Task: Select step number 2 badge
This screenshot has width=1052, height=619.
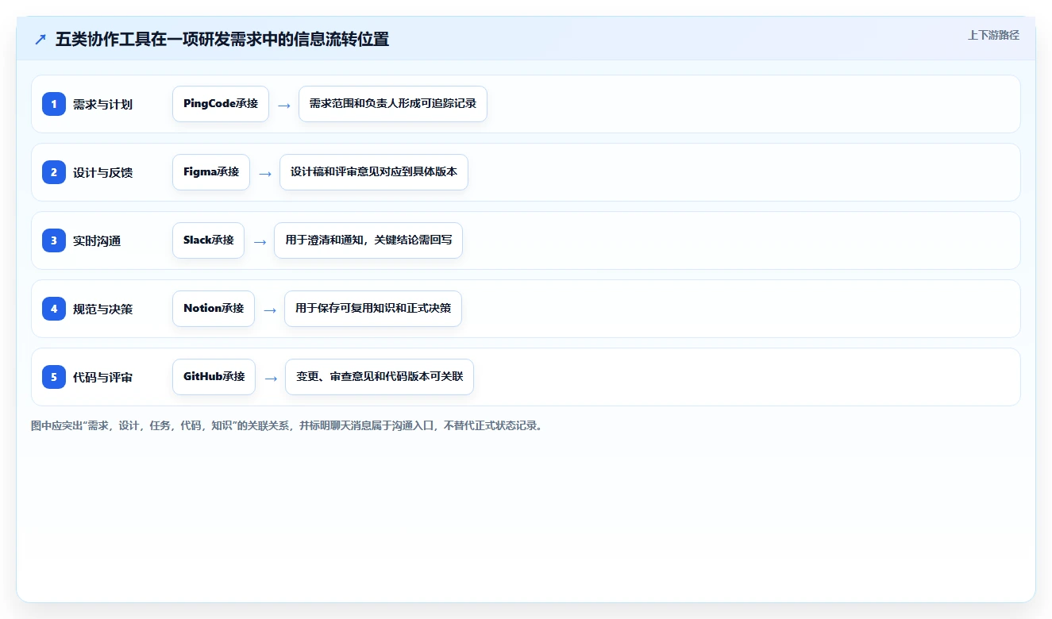Action: pos(54,172)
